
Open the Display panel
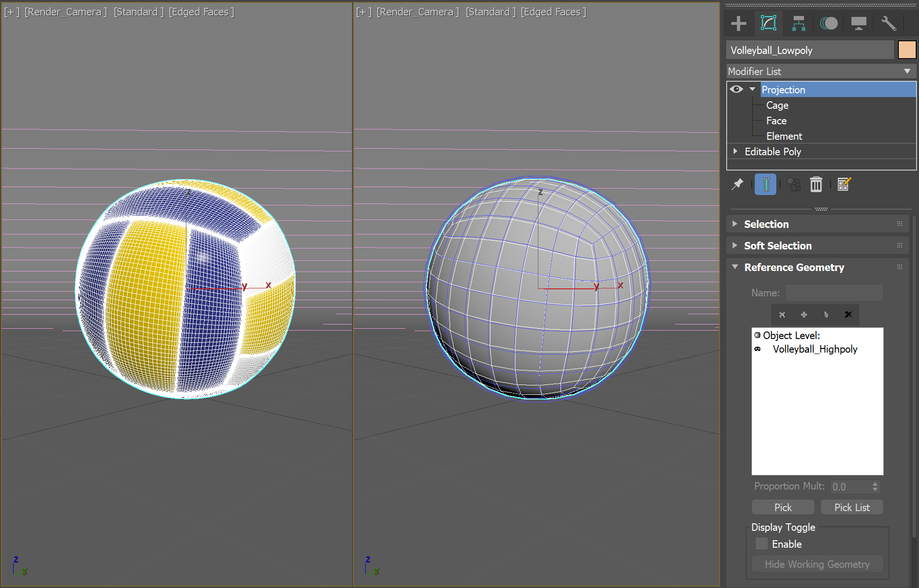pos(859,23)
